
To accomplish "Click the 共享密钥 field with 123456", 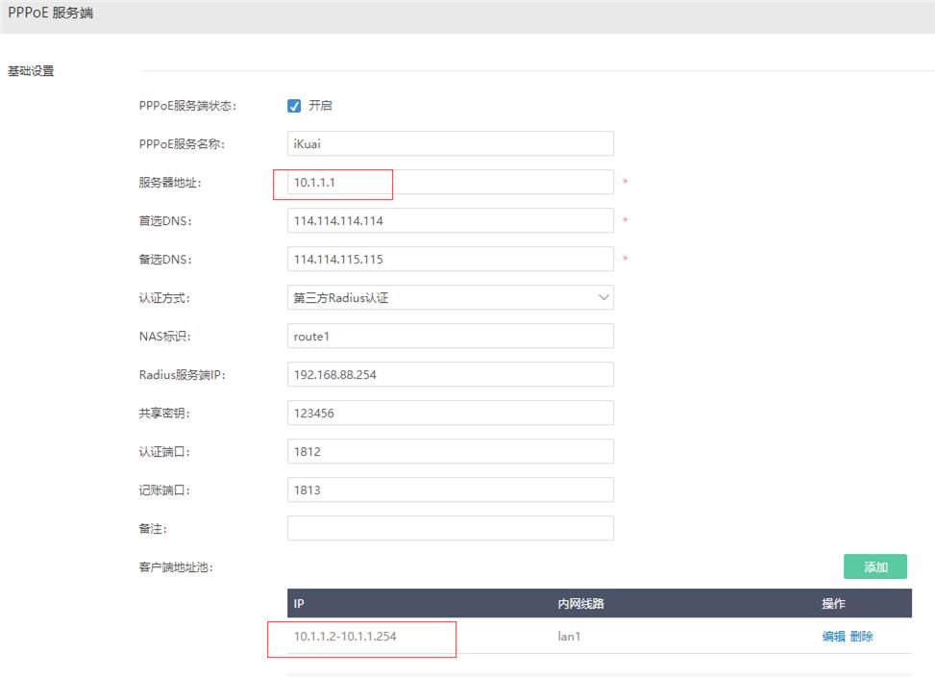I will click(450, 413).
